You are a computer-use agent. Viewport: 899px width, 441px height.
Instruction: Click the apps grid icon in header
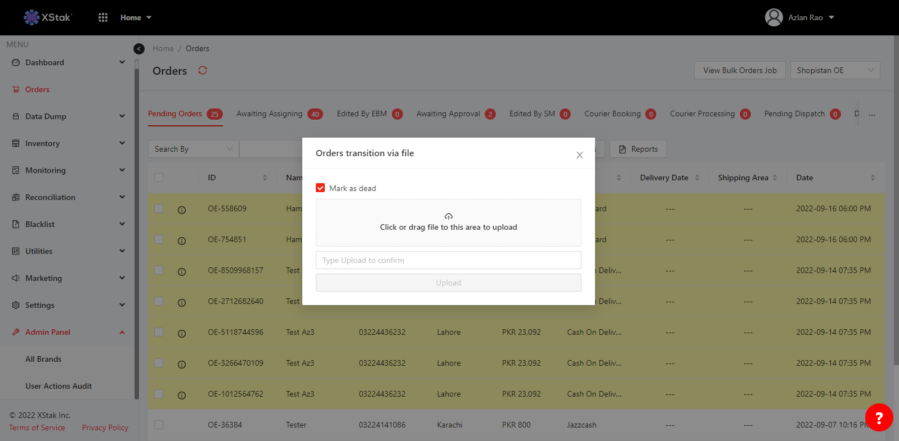pyautogui.click(x=103, y=17)
